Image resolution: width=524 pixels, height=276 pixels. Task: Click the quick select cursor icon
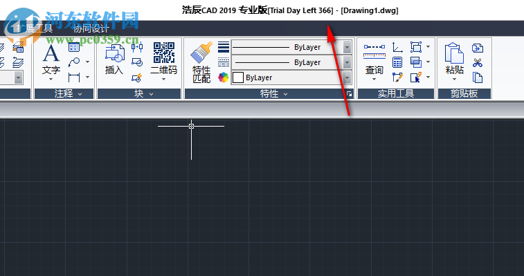[416, 77]
